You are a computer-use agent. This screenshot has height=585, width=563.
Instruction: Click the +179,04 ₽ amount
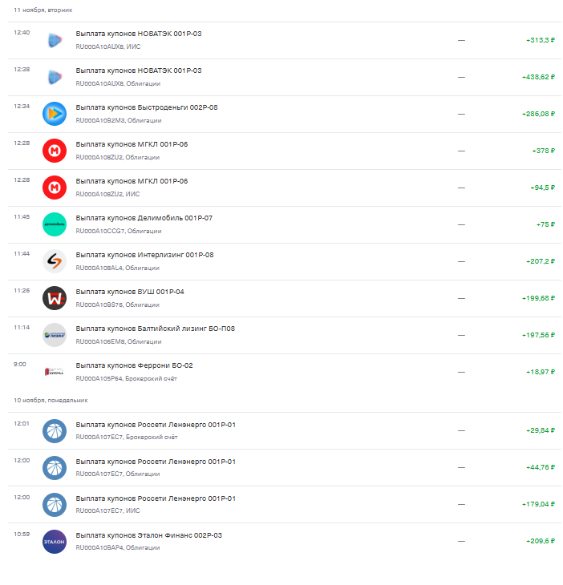(538, 504)
